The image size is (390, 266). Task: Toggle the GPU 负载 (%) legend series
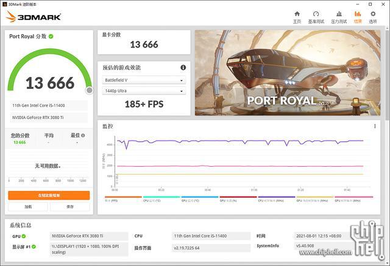[x=238, y=199]
